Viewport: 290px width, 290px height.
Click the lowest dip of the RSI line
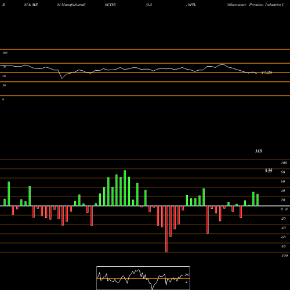62,78
